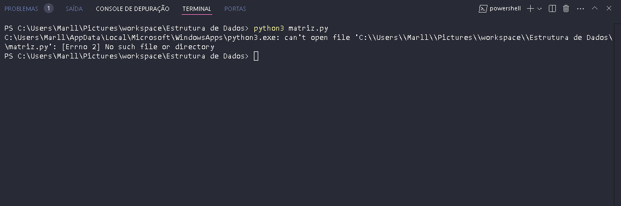
Task: Click the powershell terminal profile icon
Action: [x=483, y=9]
